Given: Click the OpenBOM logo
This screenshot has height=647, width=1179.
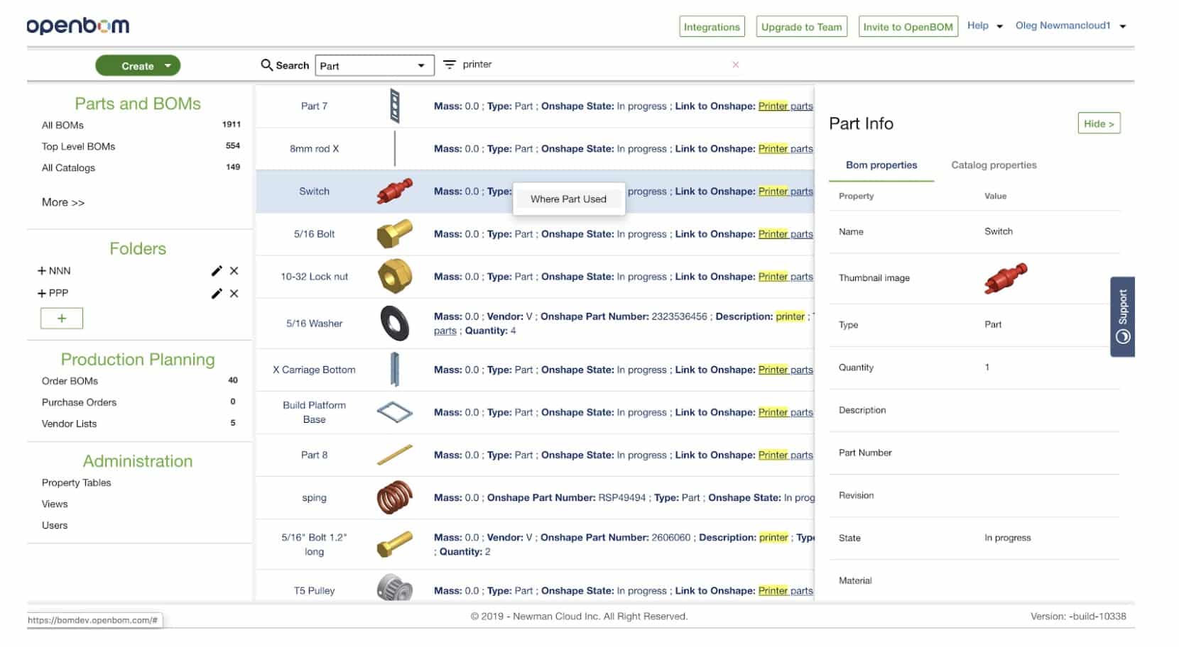Looking at the screenshot, I should coord(78,26).
